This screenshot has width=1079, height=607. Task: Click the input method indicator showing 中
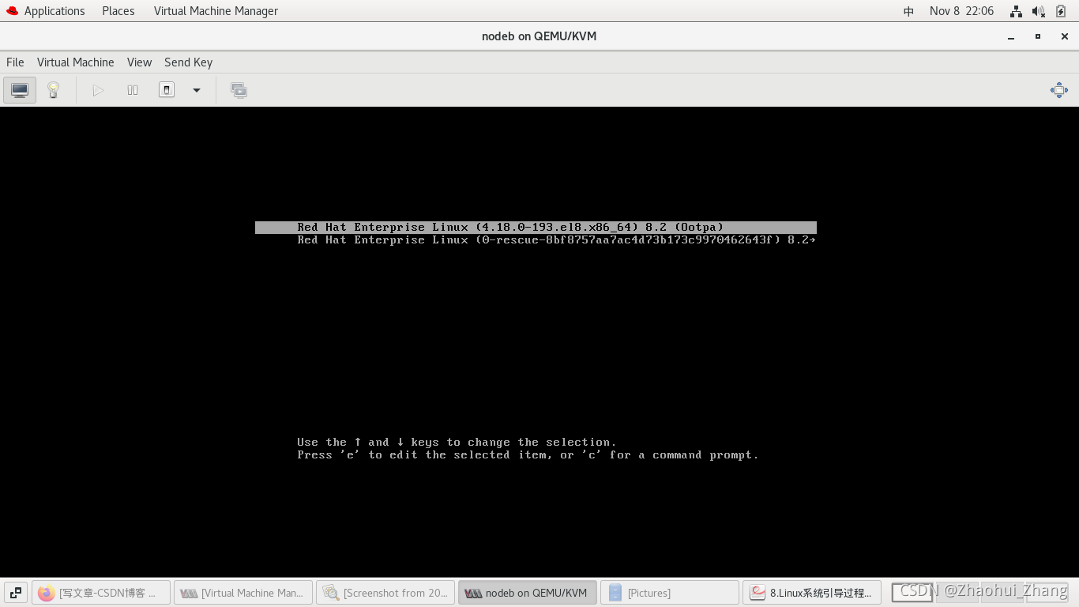(x=908, y=10)
